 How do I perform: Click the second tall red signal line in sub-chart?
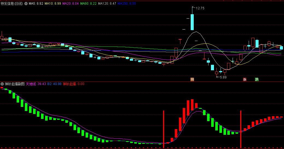coord(241,129)
